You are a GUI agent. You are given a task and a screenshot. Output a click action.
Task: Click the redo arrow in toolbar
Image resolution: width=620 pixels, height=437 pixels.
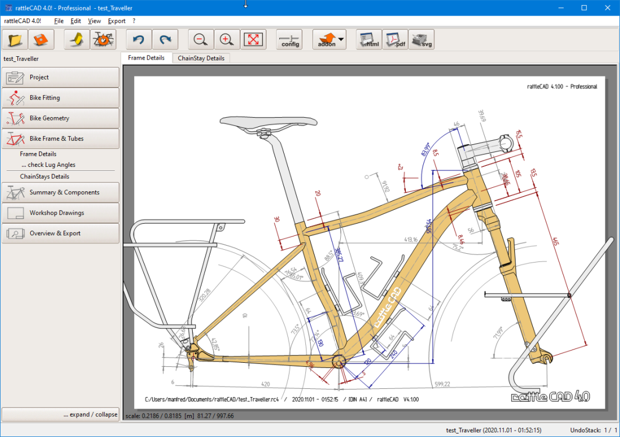[x=165, y=39]
